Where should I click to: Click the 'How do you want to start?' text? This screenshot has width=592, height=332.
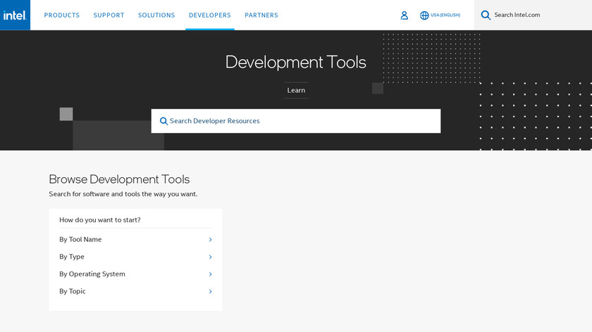[x=99, y=220]
